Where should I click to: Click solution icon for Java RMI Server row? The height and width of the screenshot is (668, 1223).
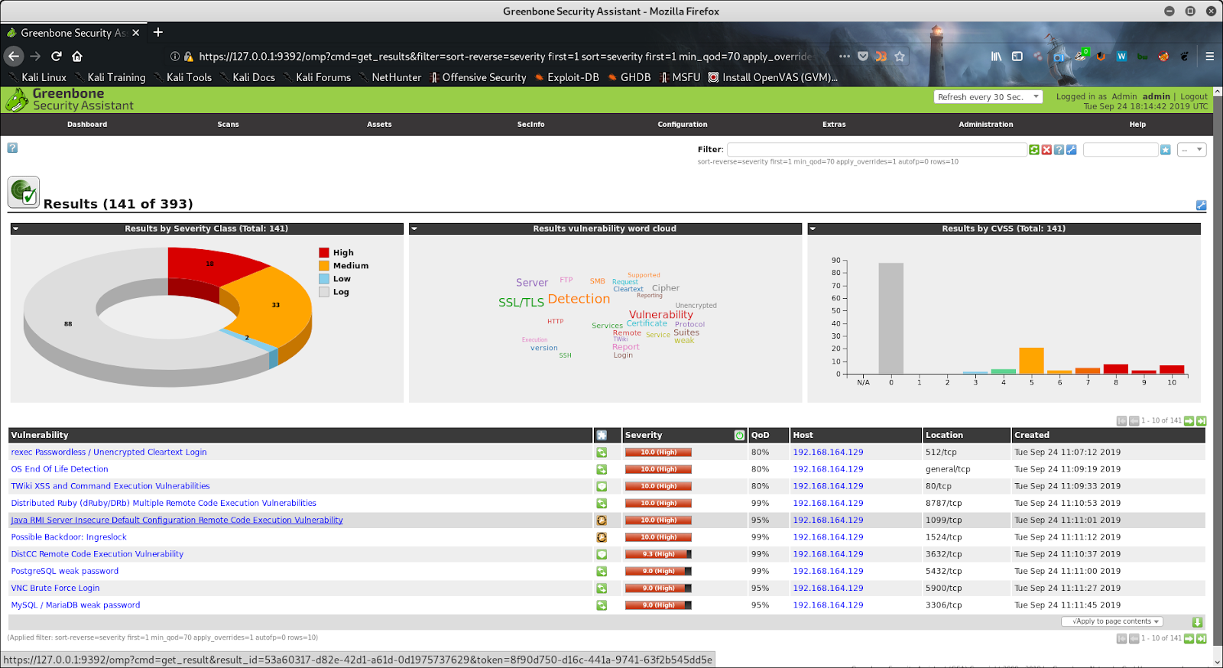[x=602, y=520]
